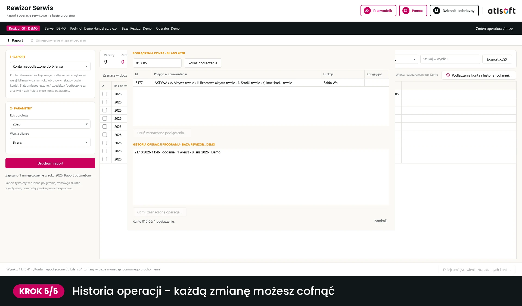The image size is (522, 306).
Task: Click Cofnij zaznaczoną operację button
Action: coord(160,212)
